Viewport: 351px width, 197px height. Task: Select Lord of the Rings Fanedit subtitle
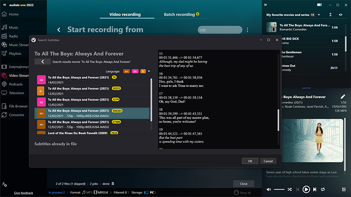tap(93, 133)
